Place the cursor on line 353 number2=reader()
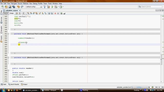This screenshot has height=92, width=164. [x=26, y=38]
